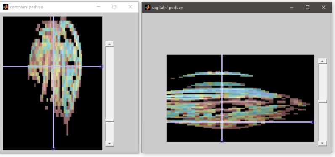Click the coronal slice slider thumb
This screenshot has height=157, width=335.
[109, 121]
